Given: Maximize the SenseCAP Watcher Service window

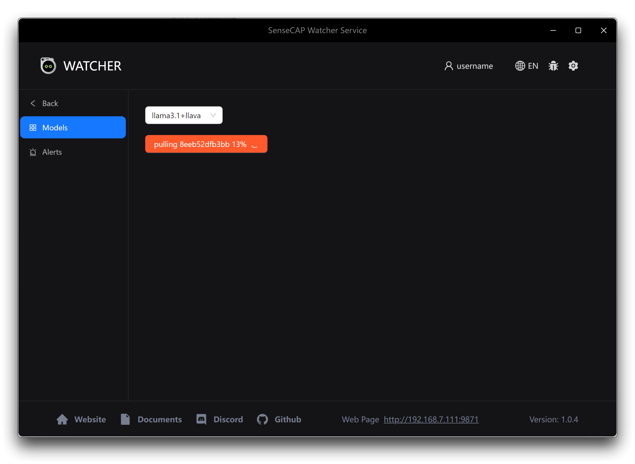Looking at the screenshot, I should [578, 30].
